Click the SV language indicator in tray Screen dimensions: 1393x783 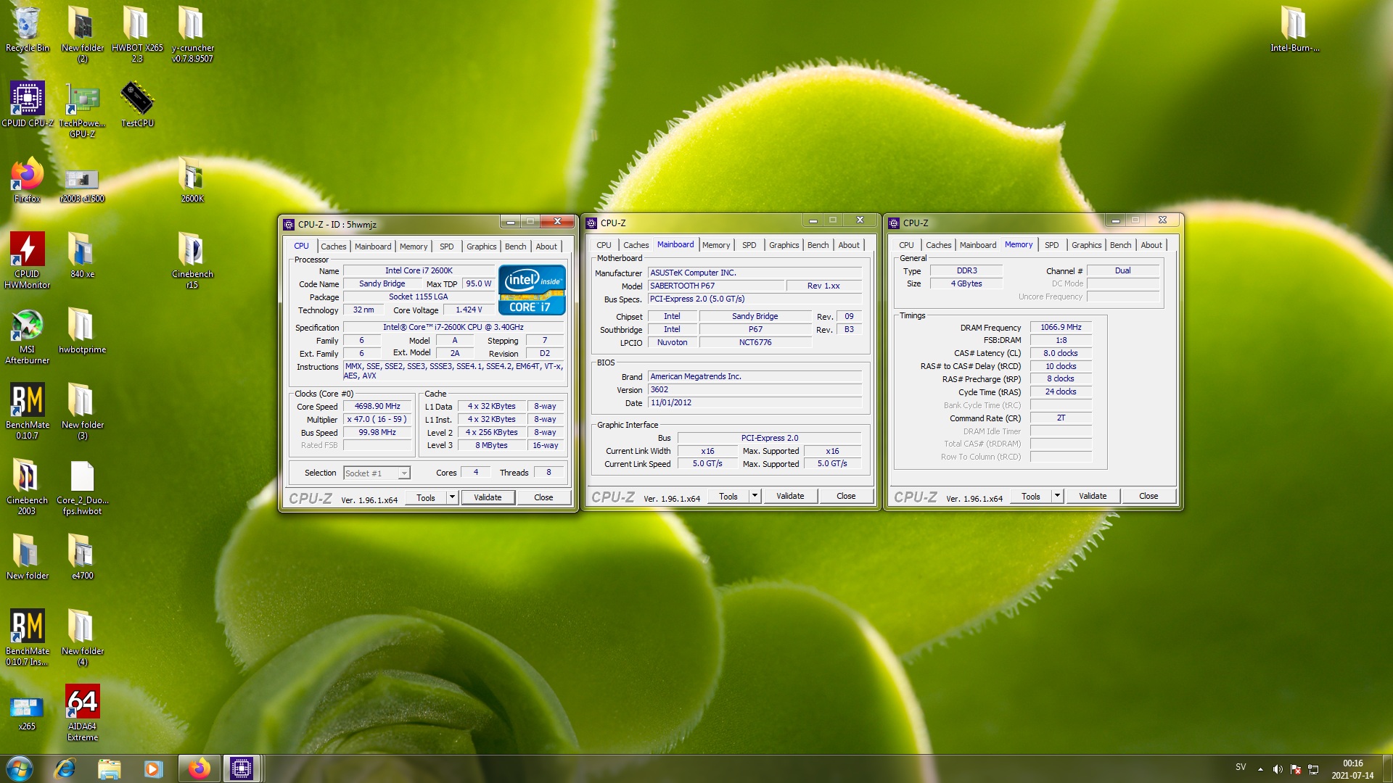(x=1241, y=767)
